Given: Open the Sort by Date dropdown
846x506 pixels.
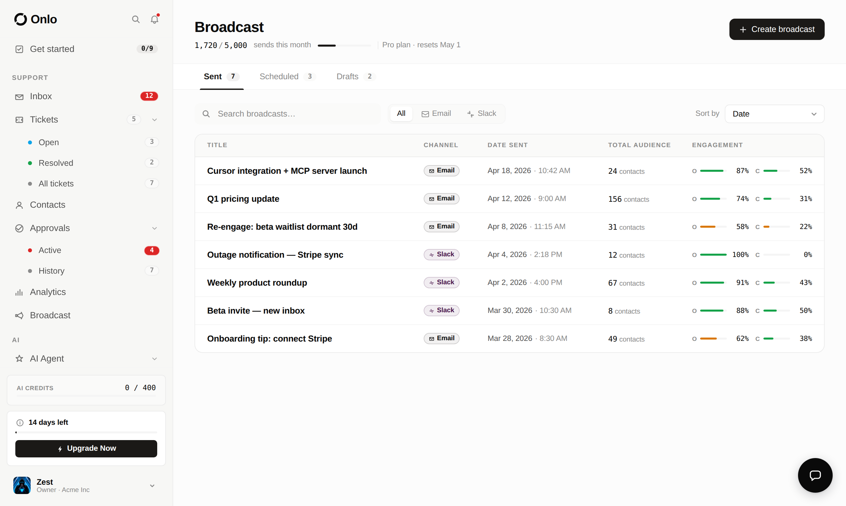Looking at the screenshot, I should pos(774,114).
